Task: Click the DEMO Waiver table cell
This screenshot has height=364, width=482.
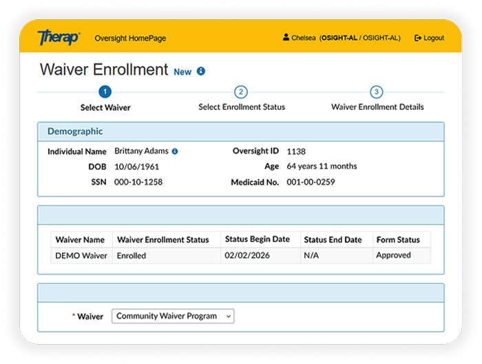Action: tap(81, 255)
